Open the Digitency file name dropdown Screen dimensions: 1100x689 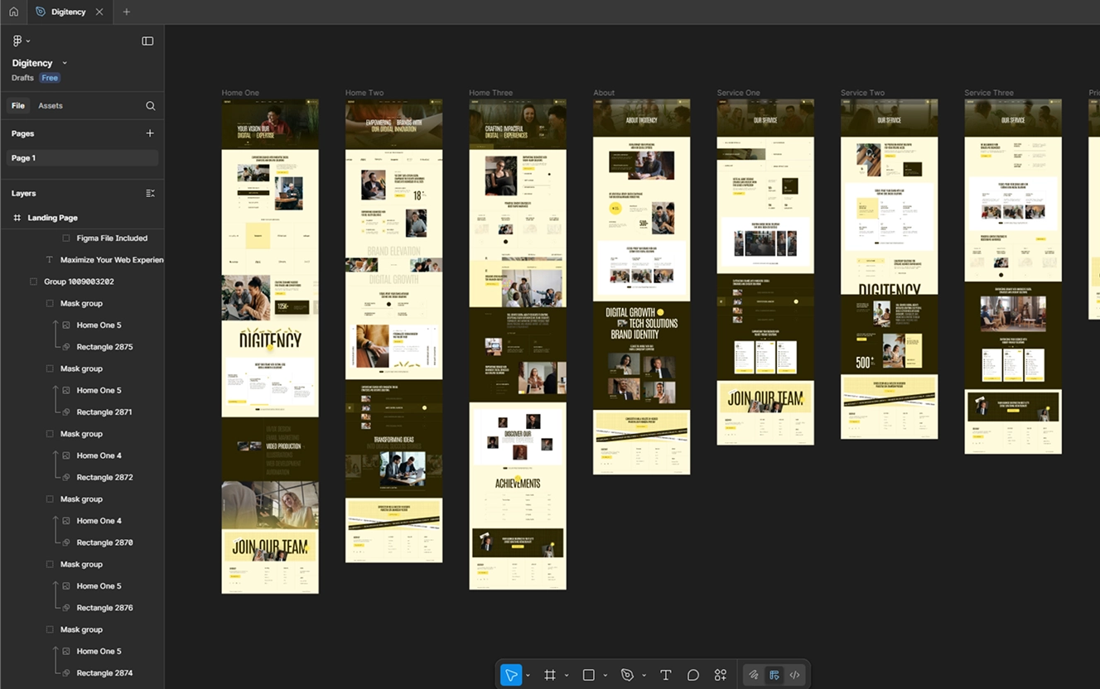(x=63, y=62)
